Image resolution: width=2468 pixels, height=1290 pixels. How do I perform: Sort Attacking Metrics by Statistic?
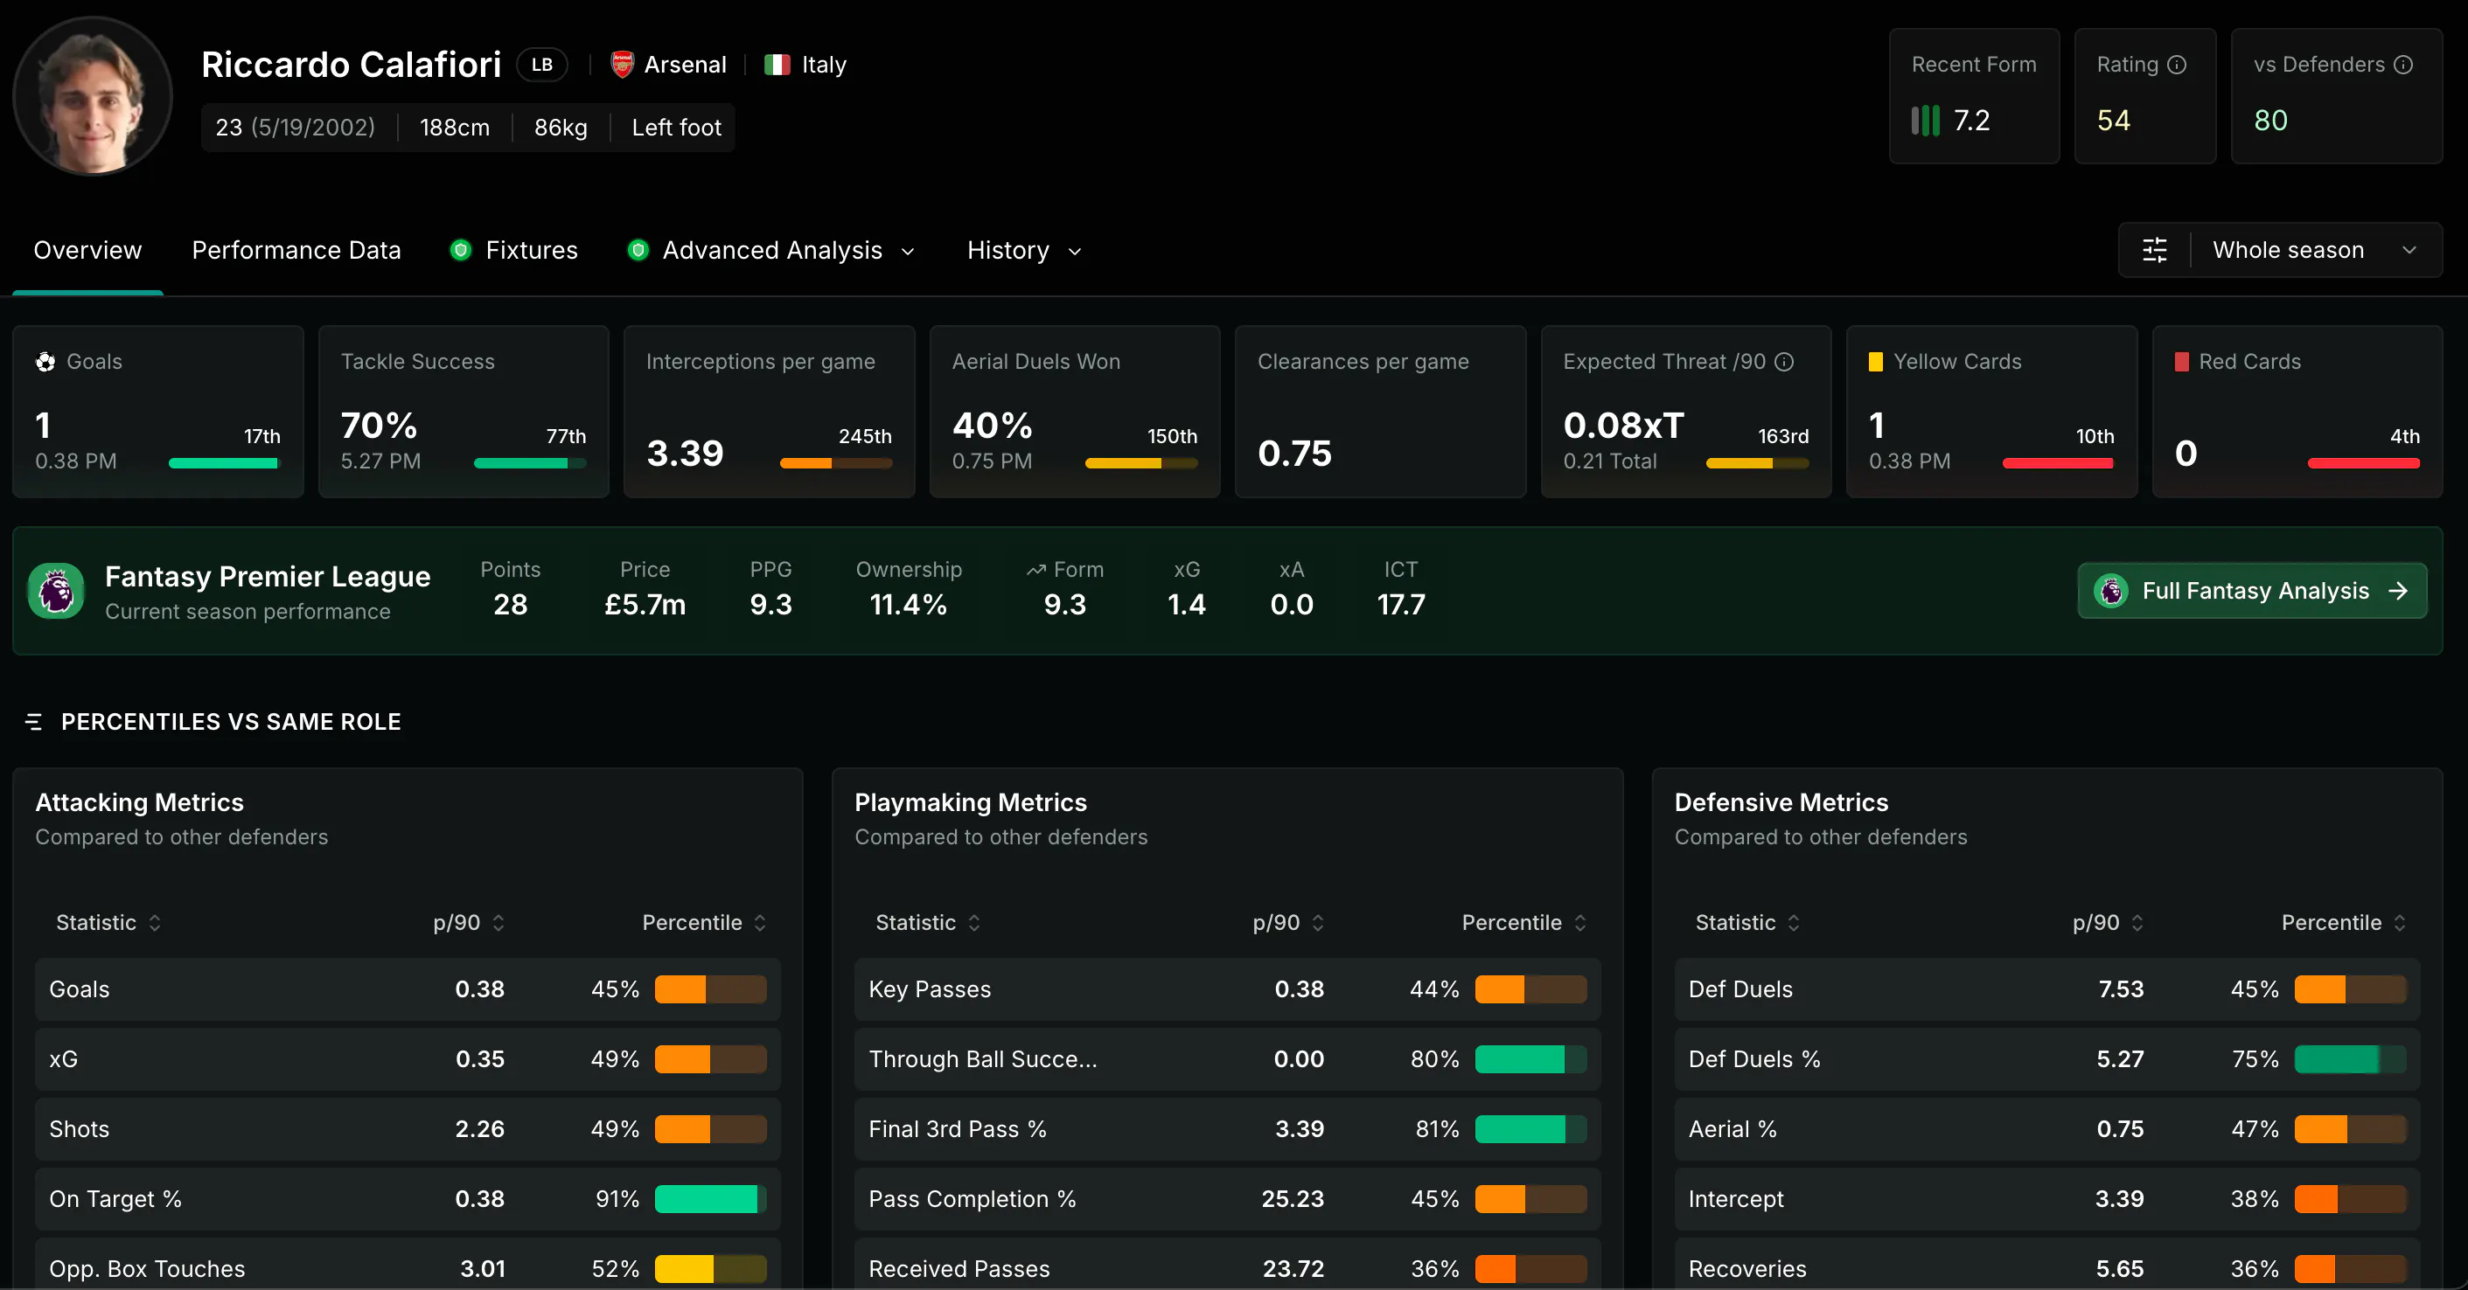(x=108, y=922)
